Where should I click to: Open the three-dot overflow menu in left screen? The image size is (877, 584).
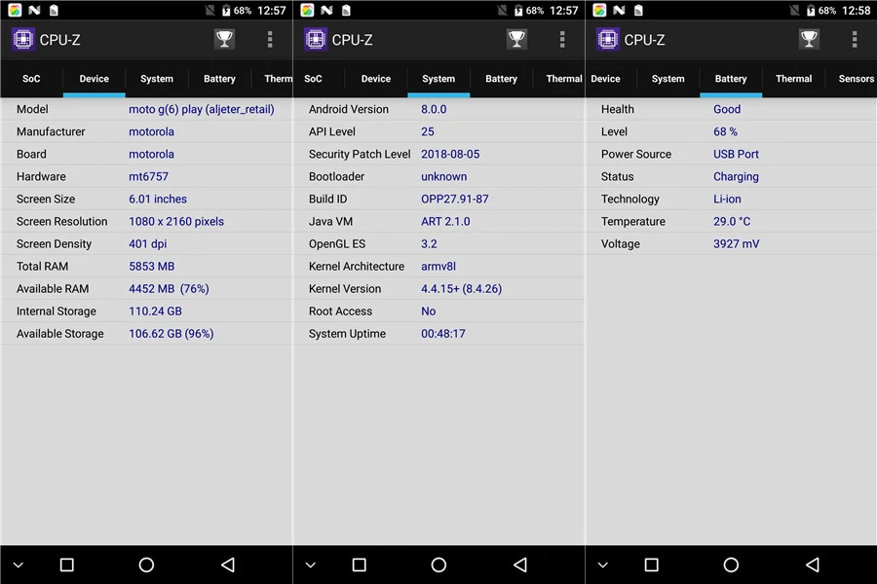[x=270, y=39]
